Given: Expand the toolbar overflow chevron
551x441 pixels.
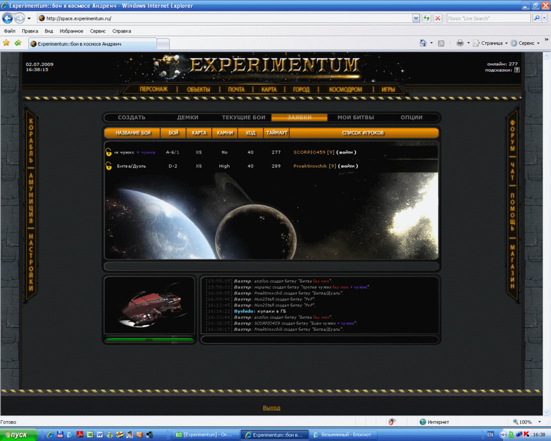Looking at the screenshot, I should tap(546, 39).
